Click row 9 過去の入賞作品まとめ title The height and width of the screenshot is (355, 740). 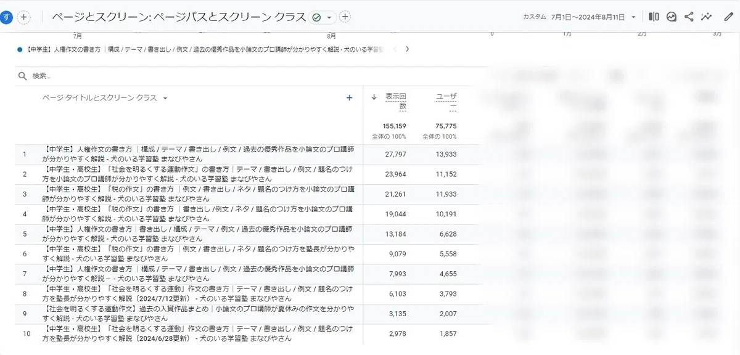199,313
